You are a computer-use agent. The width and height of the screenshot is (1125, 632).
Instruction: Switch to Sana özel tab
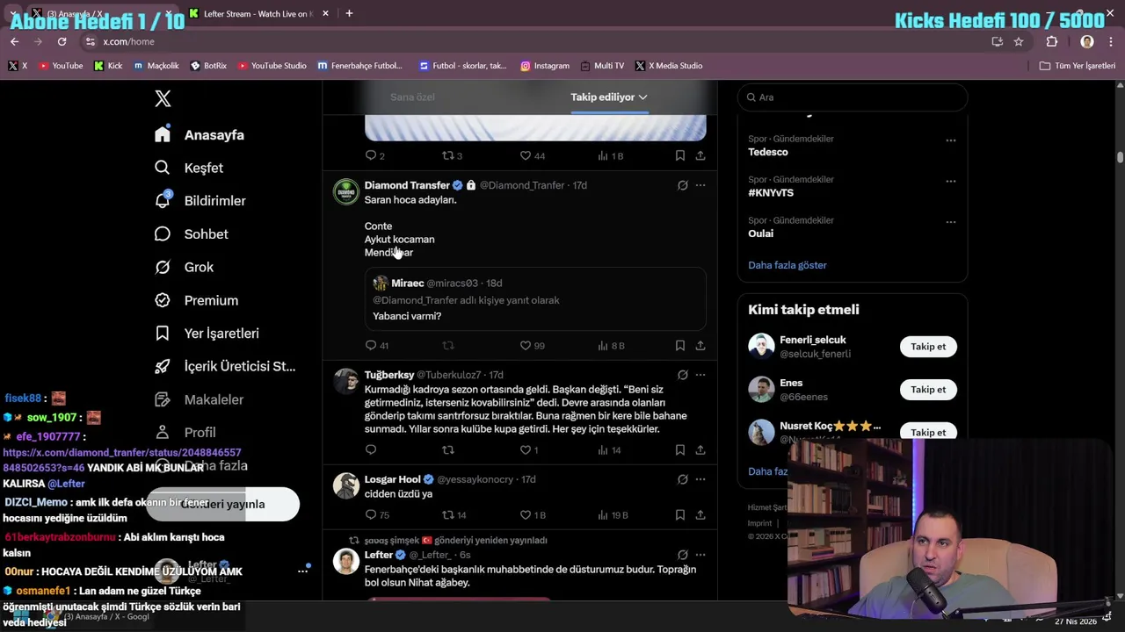coord(412,97)
